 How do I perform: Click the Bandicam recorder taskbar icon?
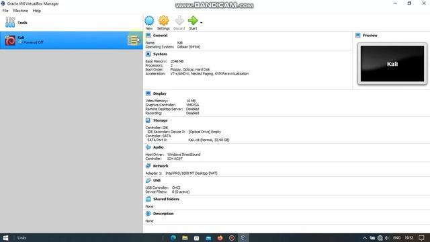232,238
